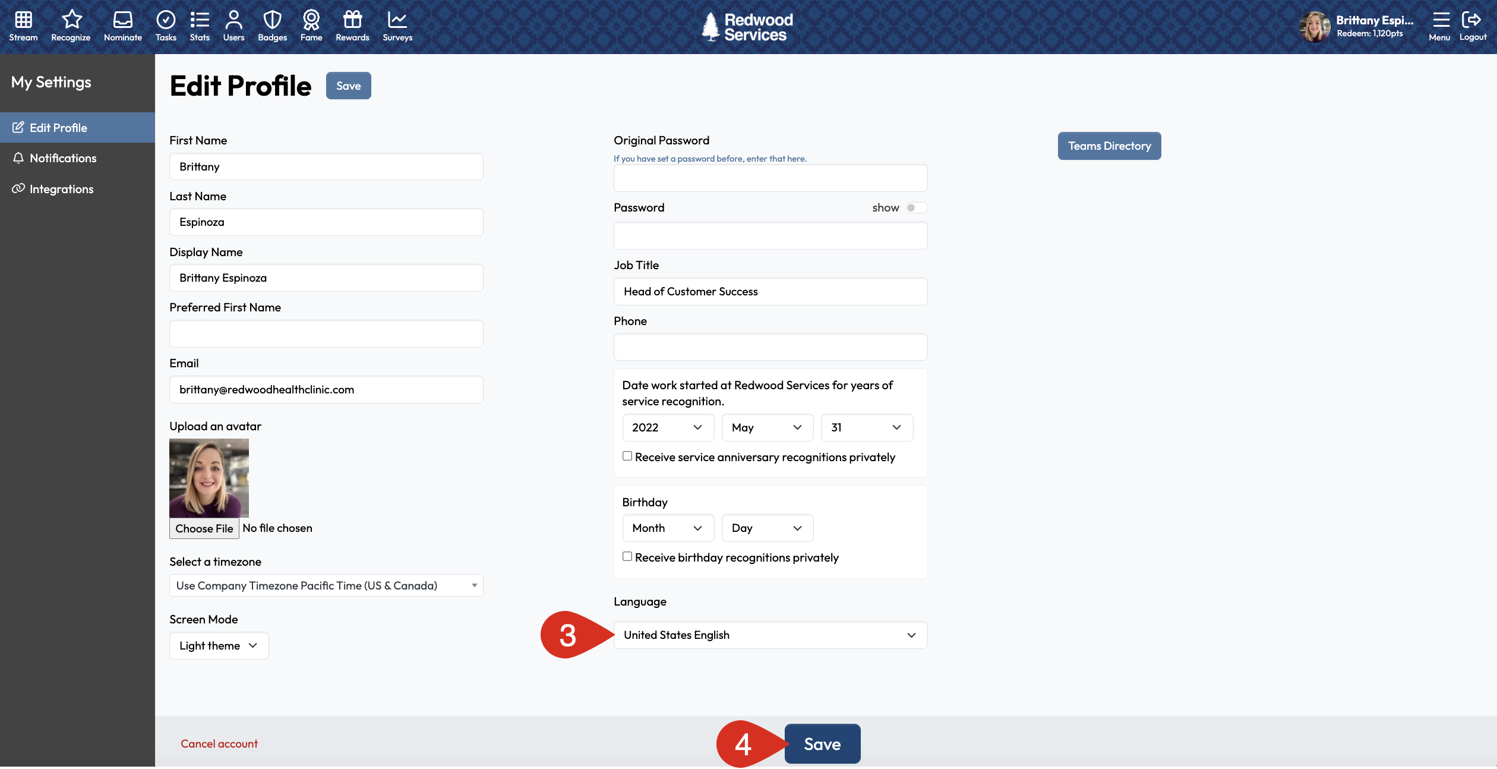Toggle the show password switch
This screenshot has height=769, width=1497.
(x=915, y=207)
